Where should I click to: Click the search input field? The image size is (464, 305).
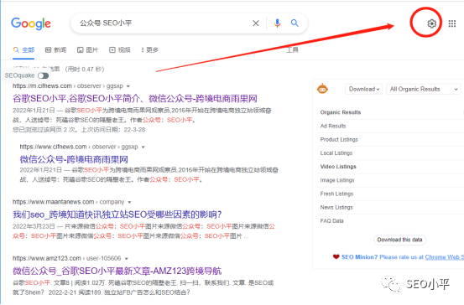[x=163, y=23]
